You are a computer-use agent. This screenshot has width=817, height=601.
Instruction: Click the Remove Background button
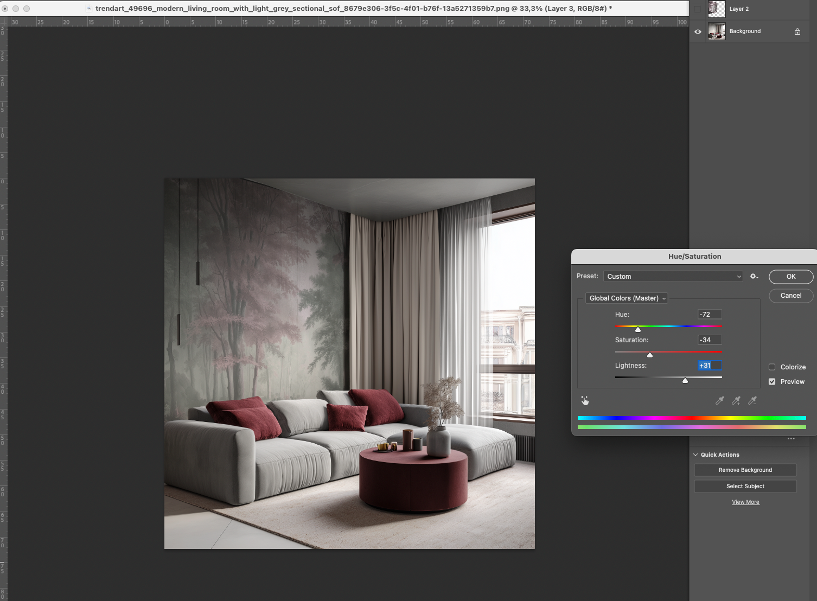745,470
